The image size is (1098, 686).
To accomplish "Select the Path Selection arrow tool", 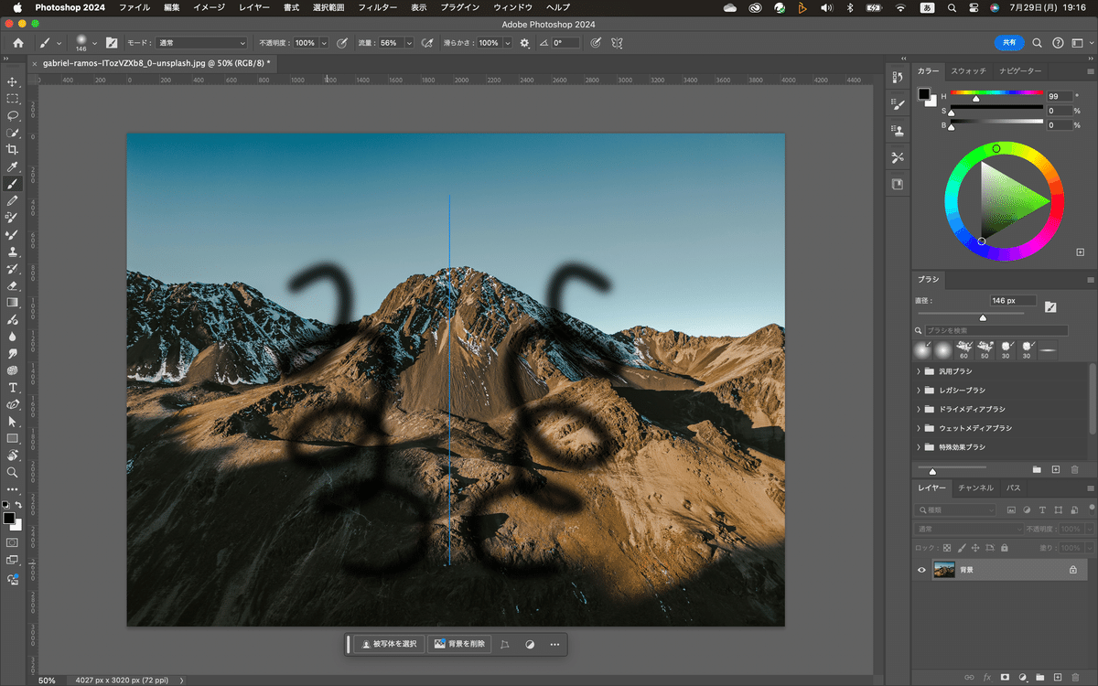I will [13, 422].
